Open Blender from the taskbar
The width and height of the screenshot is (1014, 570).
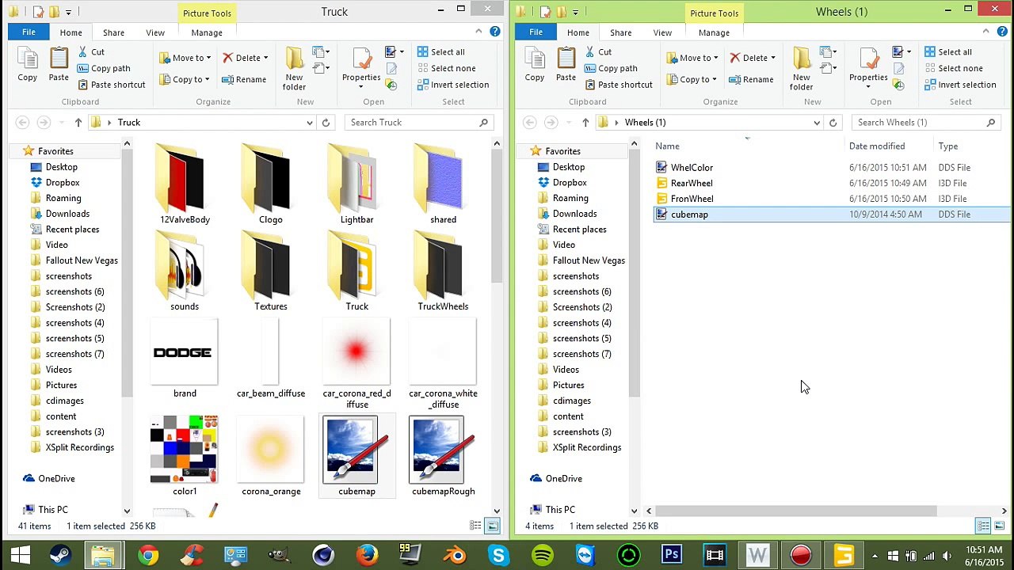(x=454, y=555)
